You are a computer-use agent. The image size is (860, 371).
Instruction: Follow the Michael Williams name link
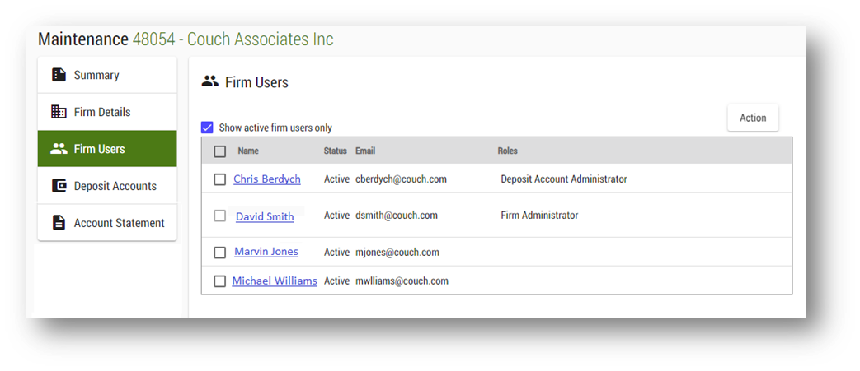coord(274,281)
